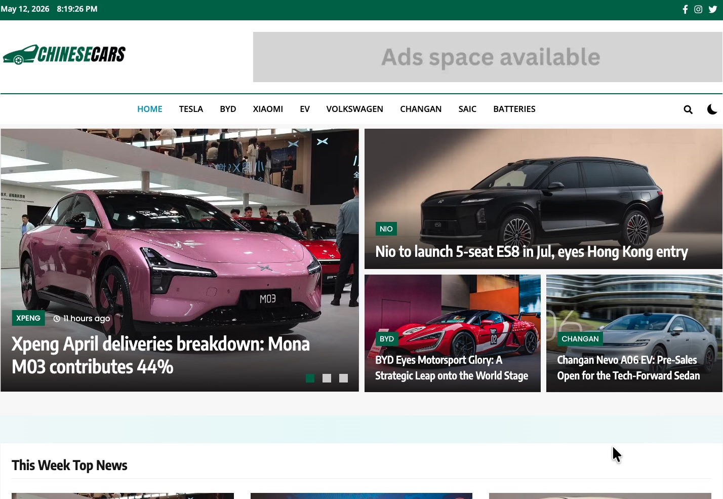Open the CHANGAN navigation item
This screenshot has width=723, height=499.
[x=421, y=109]
